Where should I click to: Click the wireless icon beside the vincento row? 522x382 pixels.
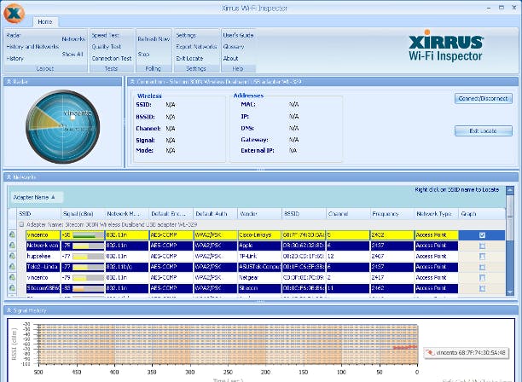click(x=13, y=234)
